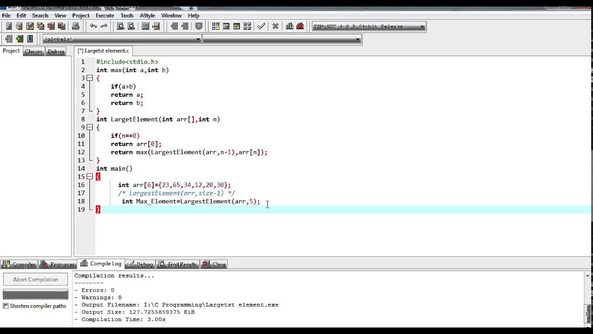Open the Edit menu
Screen dimensions: 593x334
coord(21,15)
